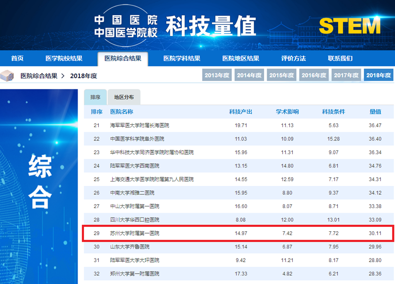
Task: Click the 量值 column header
Action: (375, 112)
